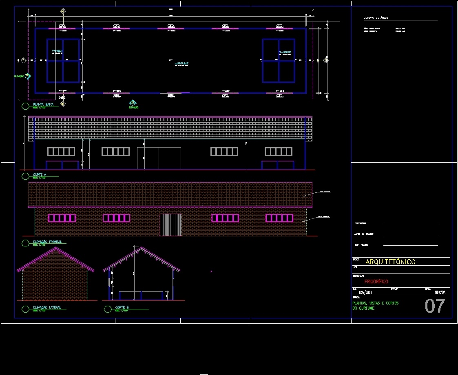Screen dimensions: 458x375
Task: Click the ARQUITETÔNICO project title
Action: pos(390,261)
